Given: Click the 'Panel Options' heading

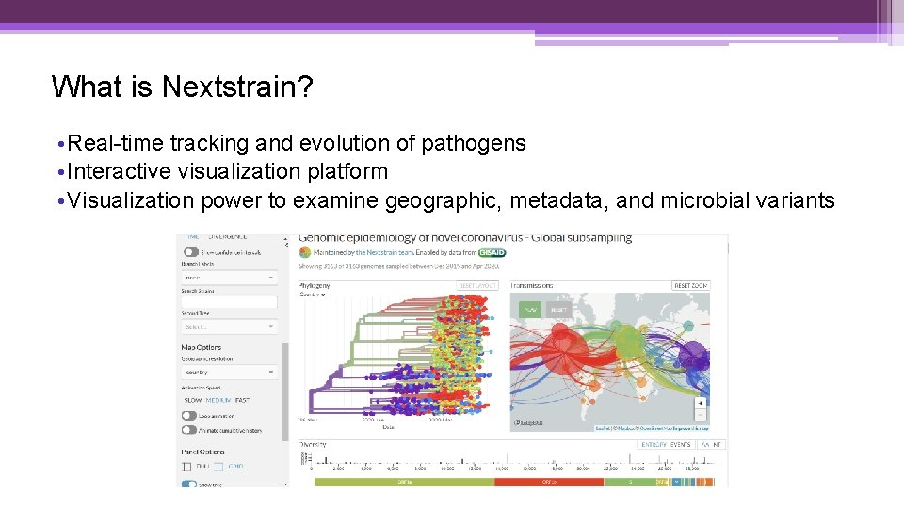Looking at the screenshot, I should click(203, 452).
